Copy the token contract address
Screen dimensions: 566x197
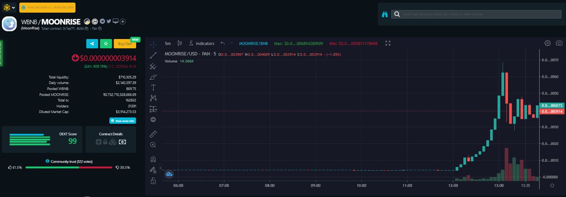tap(87, 28)
